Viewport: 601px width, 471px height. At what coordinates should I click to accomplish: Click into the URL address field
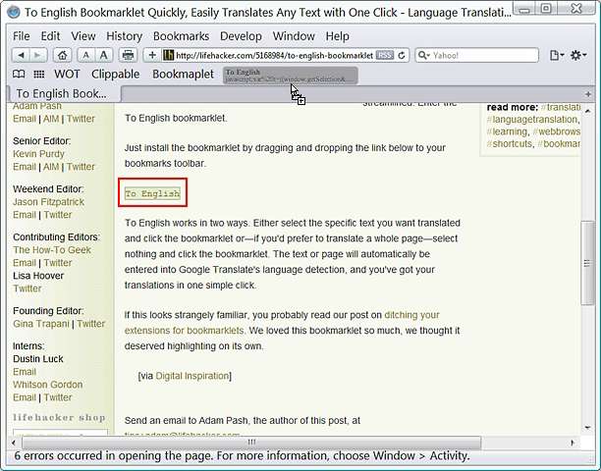click(274, 56)
